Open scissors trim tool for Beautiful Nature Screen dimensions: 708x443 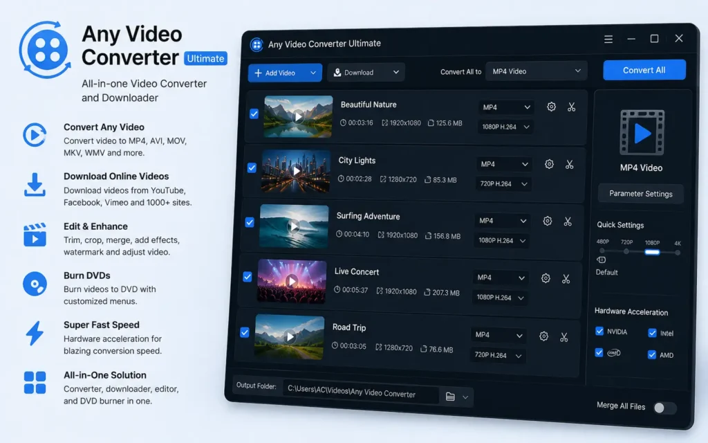click(x=572, y=107)
